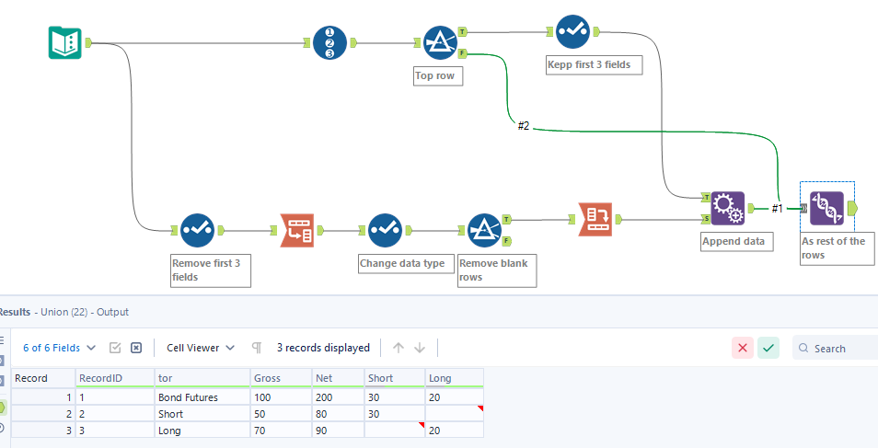
Task: Click the Top row filter True anchor
Action: click(463, 32)
